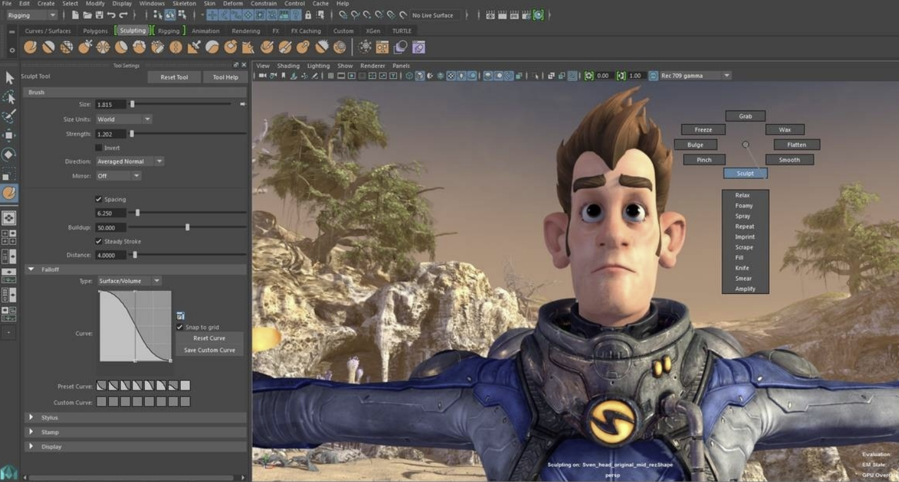Enable the Invert checkbox

(x=98, y=148)
